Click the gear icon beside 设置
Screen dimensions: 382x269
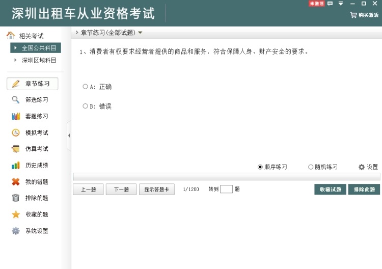(x=362, y=167)
